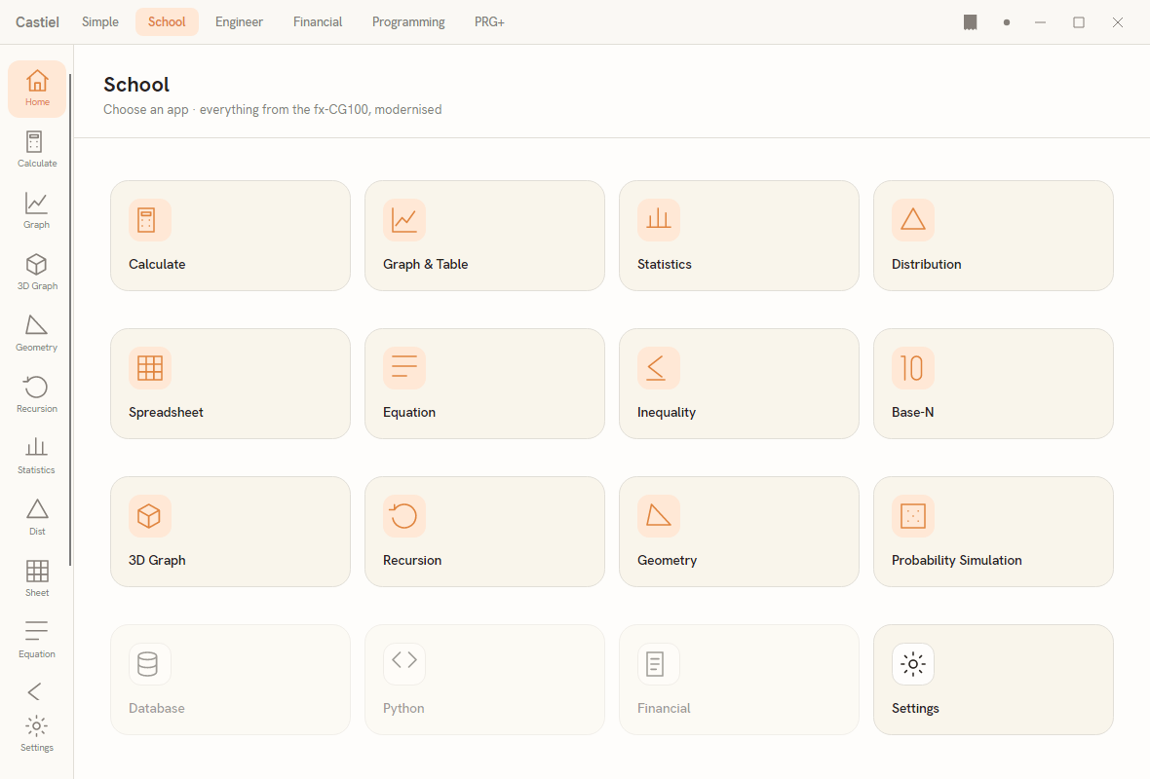Open Graph from the sidebar
Viewport: 1150px width, 779px height.
37,211
